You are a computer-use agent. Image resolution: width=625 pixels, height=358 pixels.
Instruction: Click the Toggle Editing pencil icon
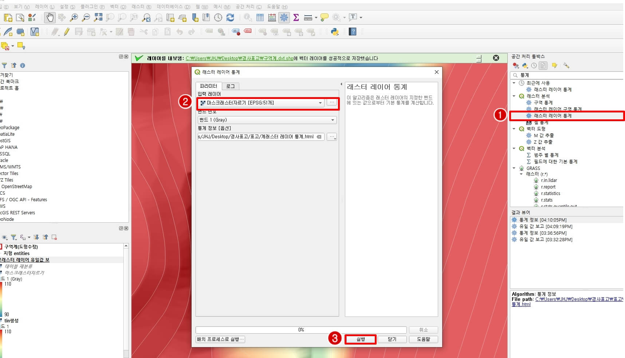click(67, 32)
